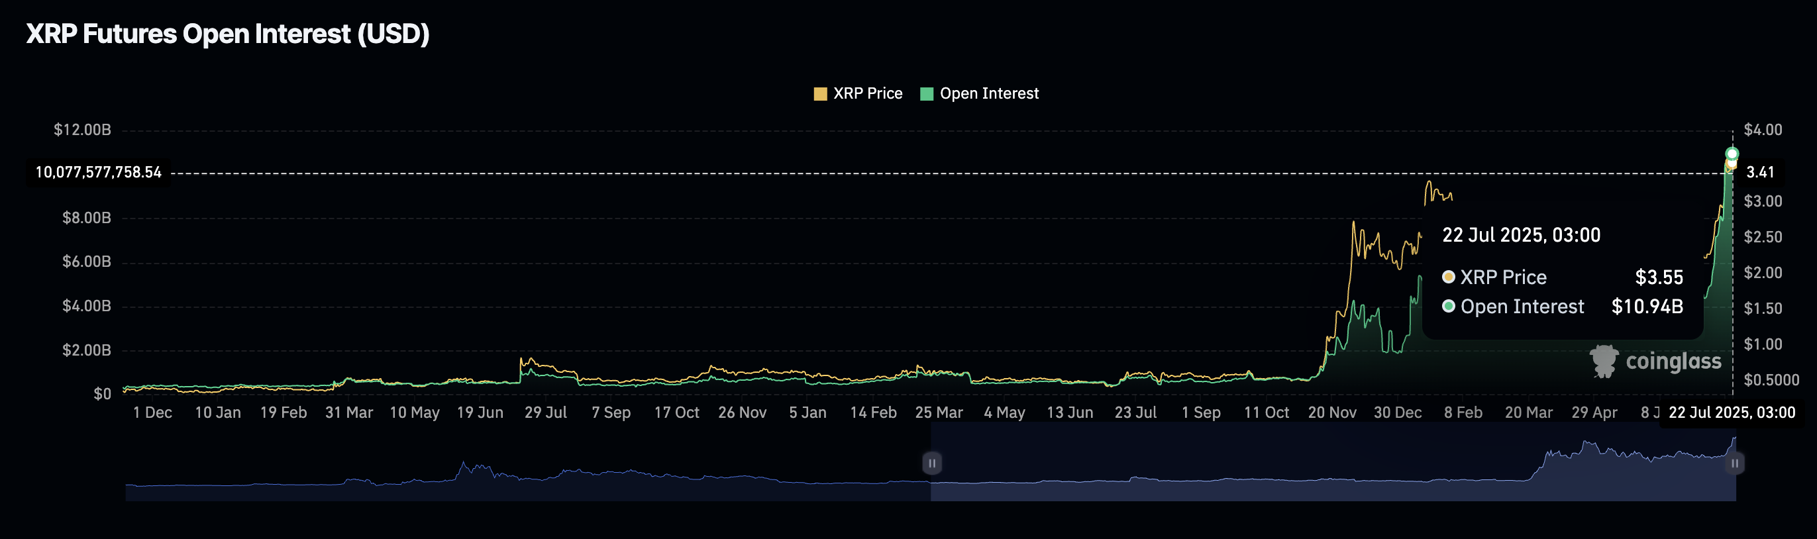Click the XRP Futures Open Interest title
This screenshot has height=539, width=1817.
point(227,34)
